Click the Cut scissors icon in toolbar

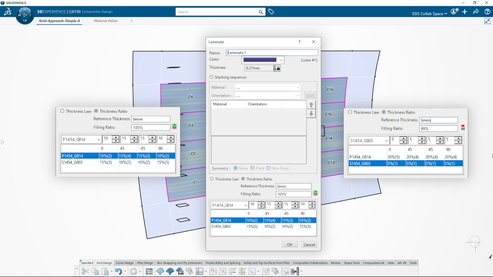pos(85,271)
